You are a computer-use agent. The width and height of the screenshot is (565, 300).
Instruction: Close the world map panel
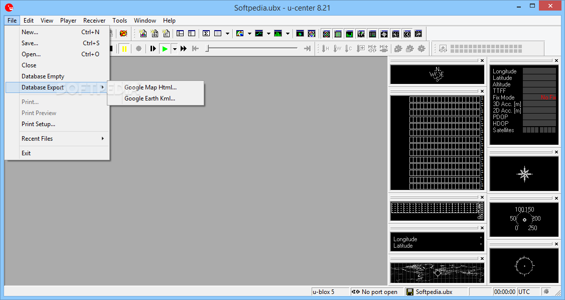[x=482, y=258]
